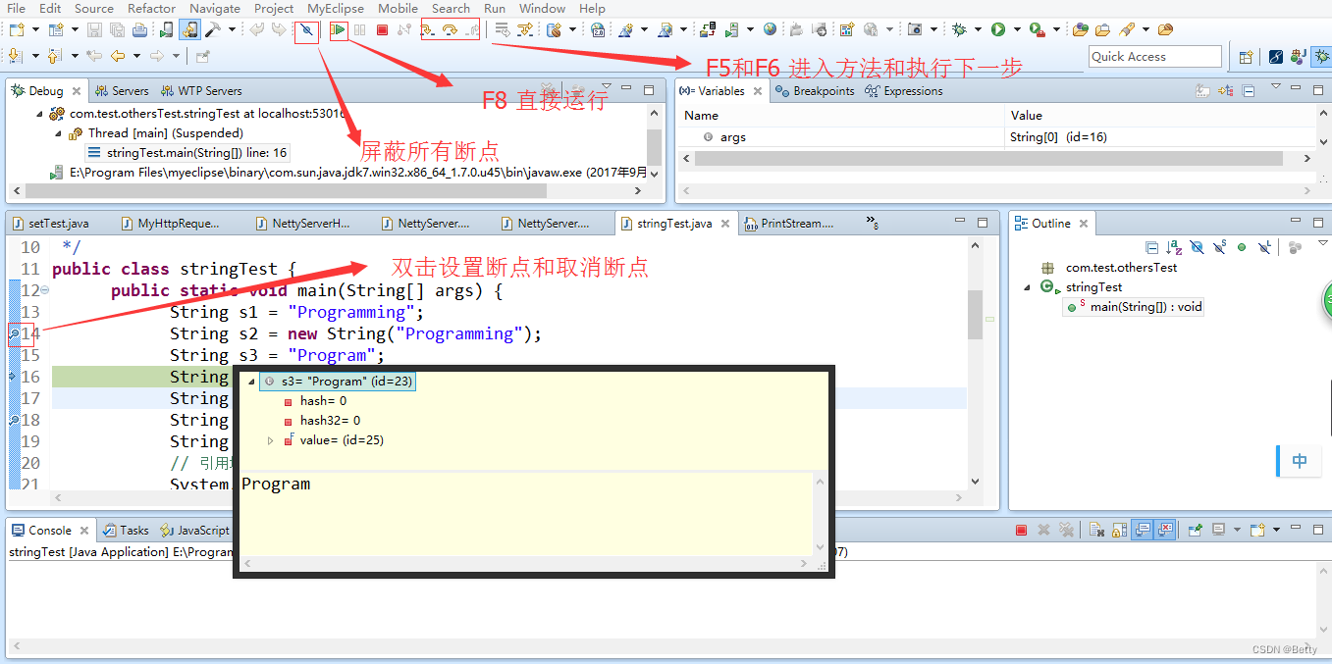Switch to the Servers tab
This screenshot has width=1332, height=664.
tap(122, 91)
